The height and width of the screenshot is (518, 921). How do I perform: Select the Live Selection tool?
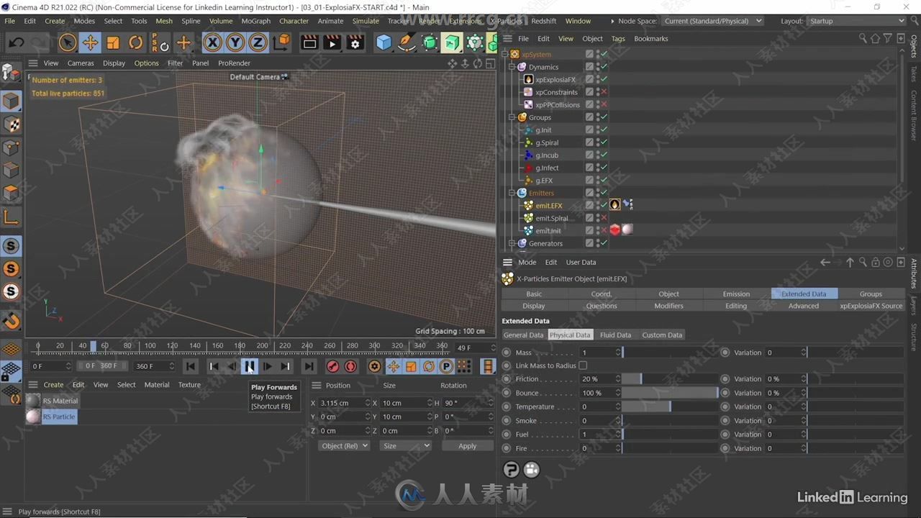(x=68, y=43)
